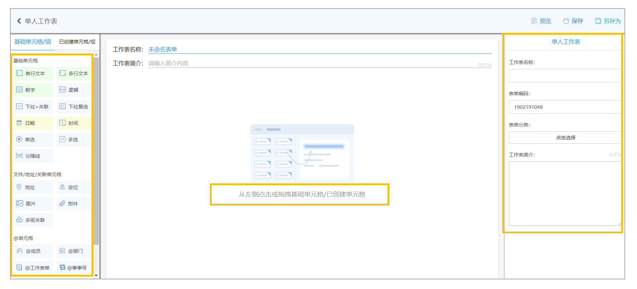The width and height of the screenshot is (637, 289).
Task: Add the 分隔线 divider element
Action: (33, 156)
